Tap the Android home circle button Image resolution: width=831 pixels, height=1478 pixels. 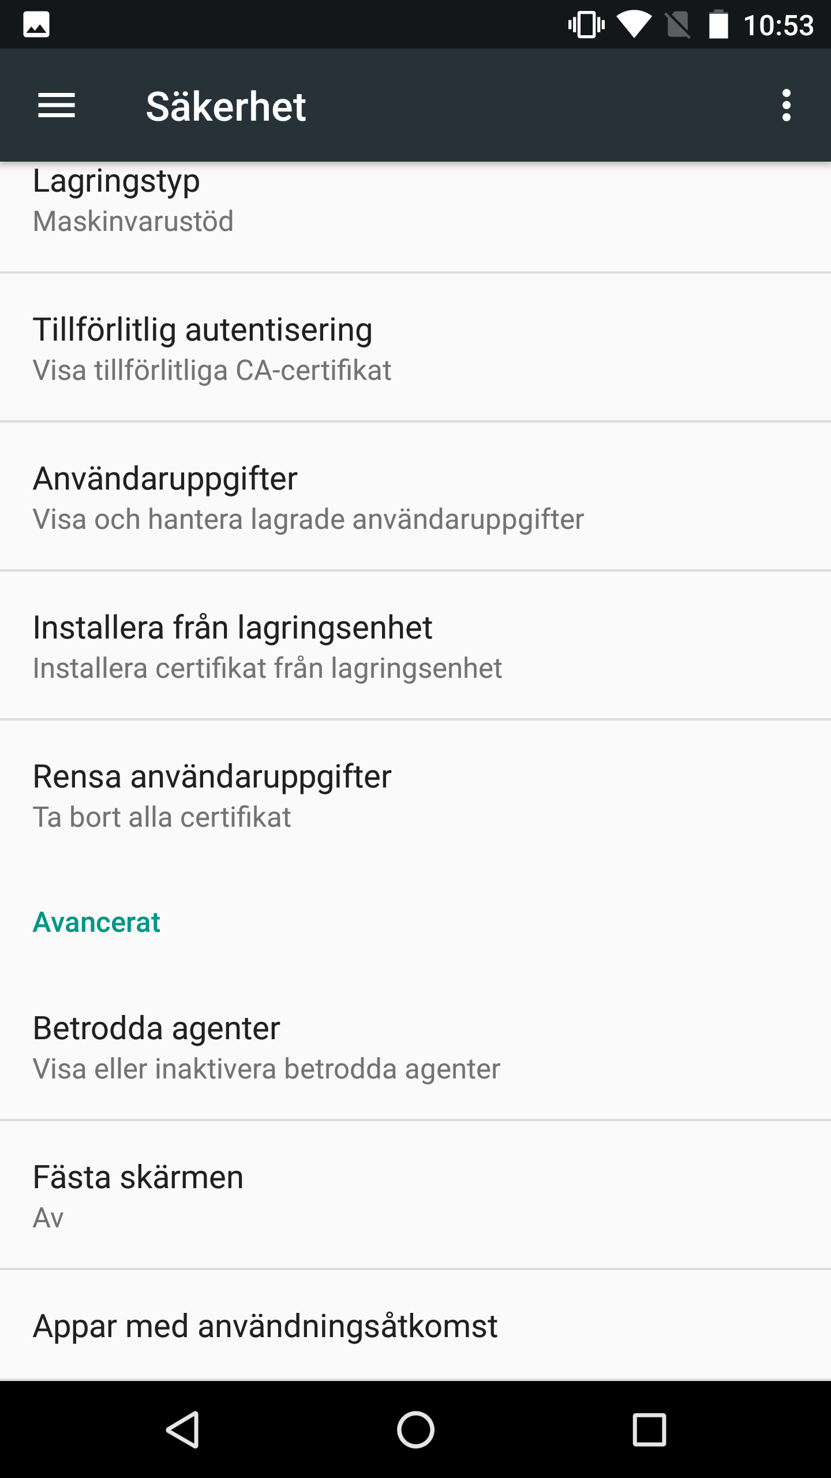[x=415, y=1430]
